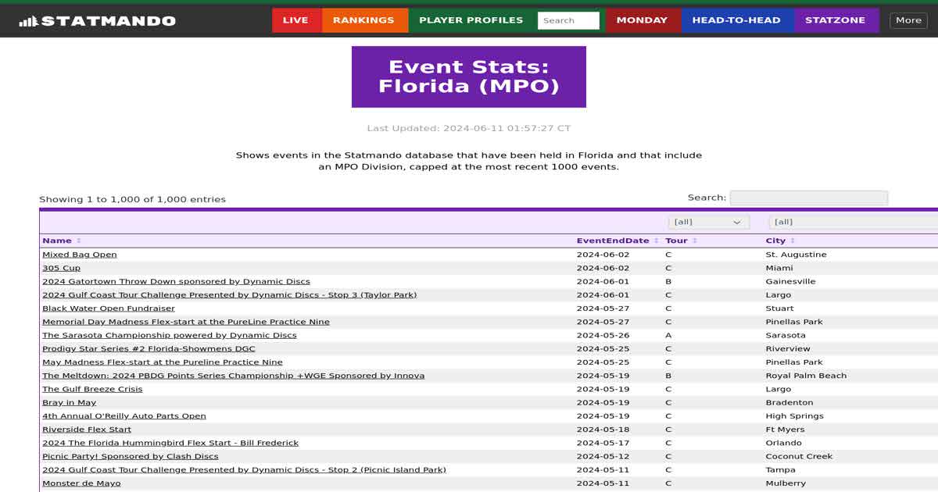Open the "305 Cup" event page
The image size is (938, 492).
click(x=59, y=267)
